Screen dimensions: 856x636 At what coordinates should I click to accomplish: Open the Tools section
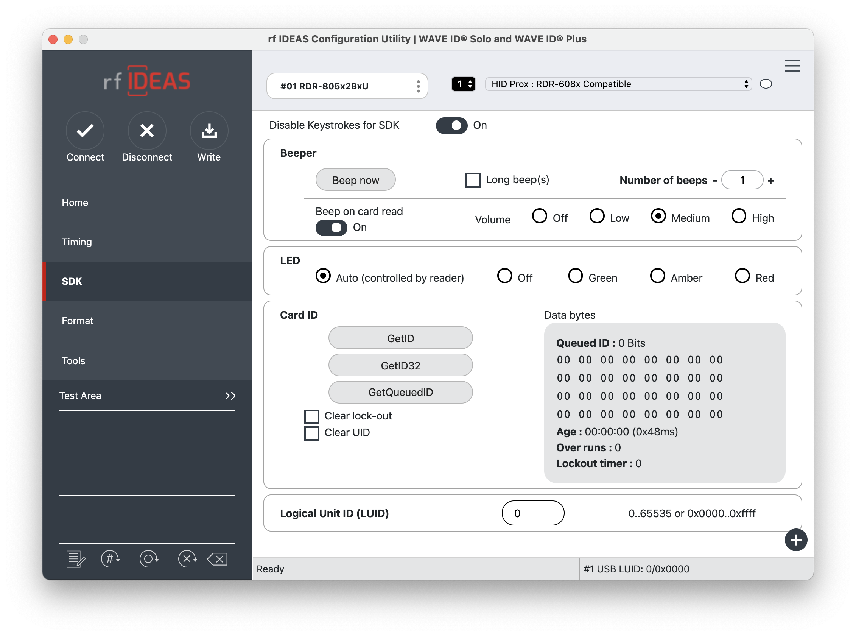tap(147, 361)
